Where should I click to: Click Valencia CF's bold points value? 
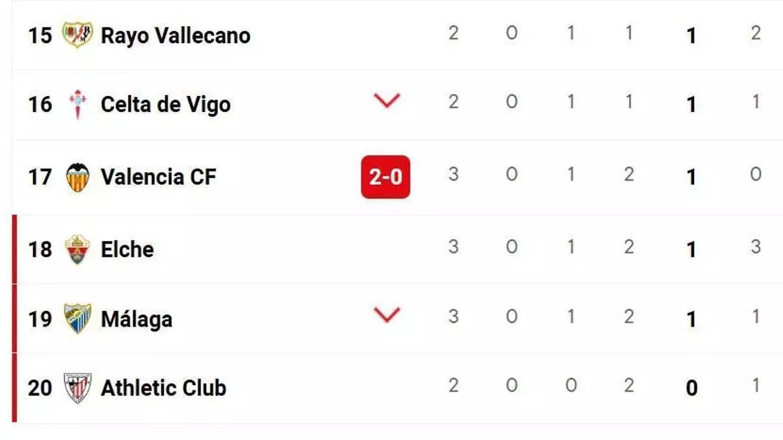692,177
